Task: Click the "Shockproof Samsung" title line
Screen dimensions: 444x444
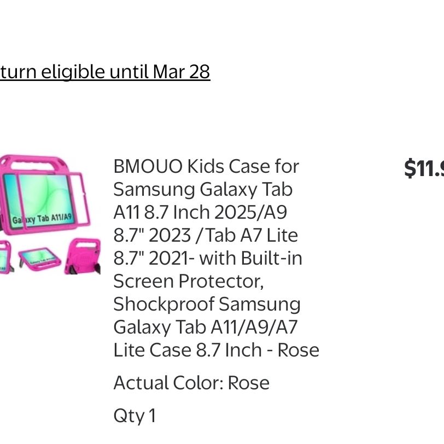Action: [207, 304]
